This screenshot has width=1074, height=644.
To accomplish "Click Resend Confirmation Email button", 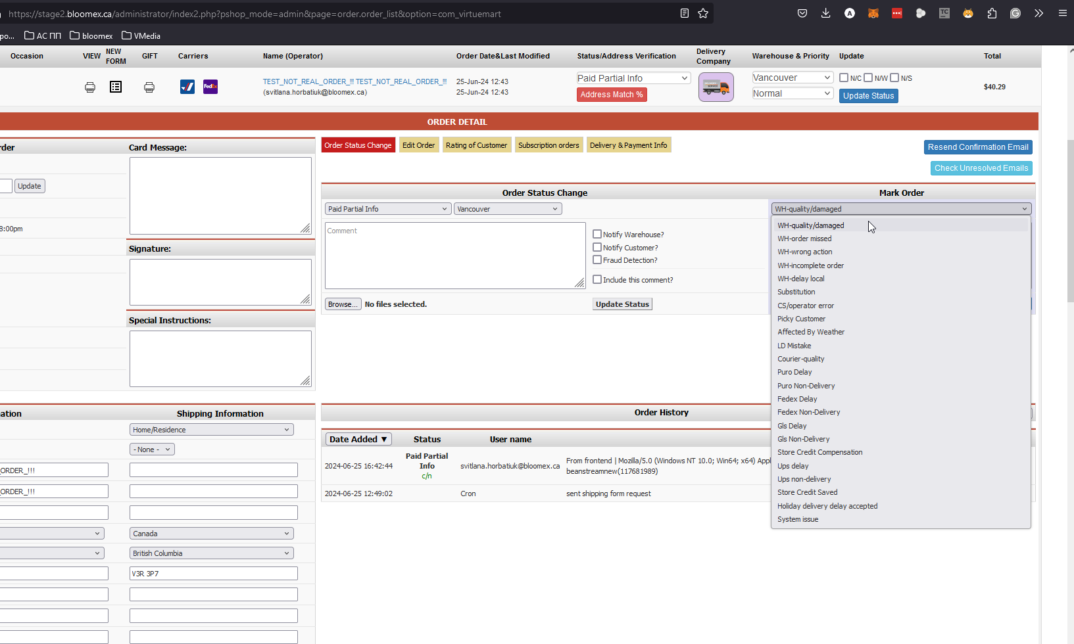I will [978, 147].
